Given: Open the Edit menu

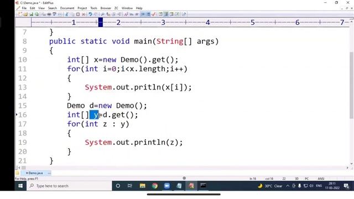Looking at the screenshot, I should pos(32,8).
